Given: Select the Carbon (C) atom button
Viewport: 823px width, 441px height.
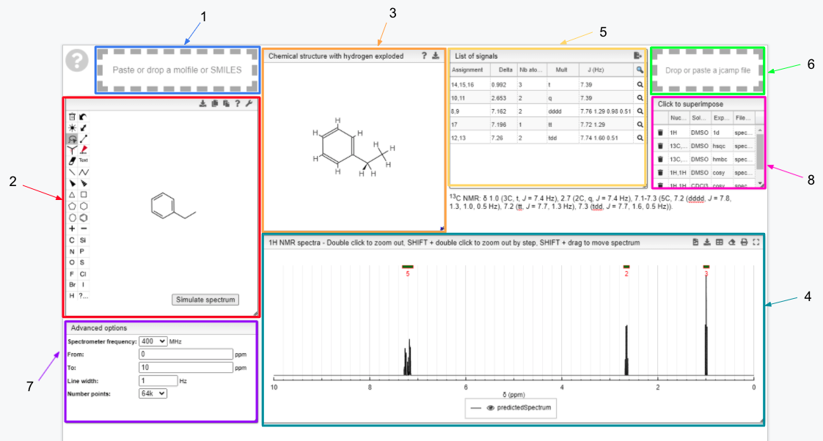Looking at the screenshot, I should click(72, 240).
